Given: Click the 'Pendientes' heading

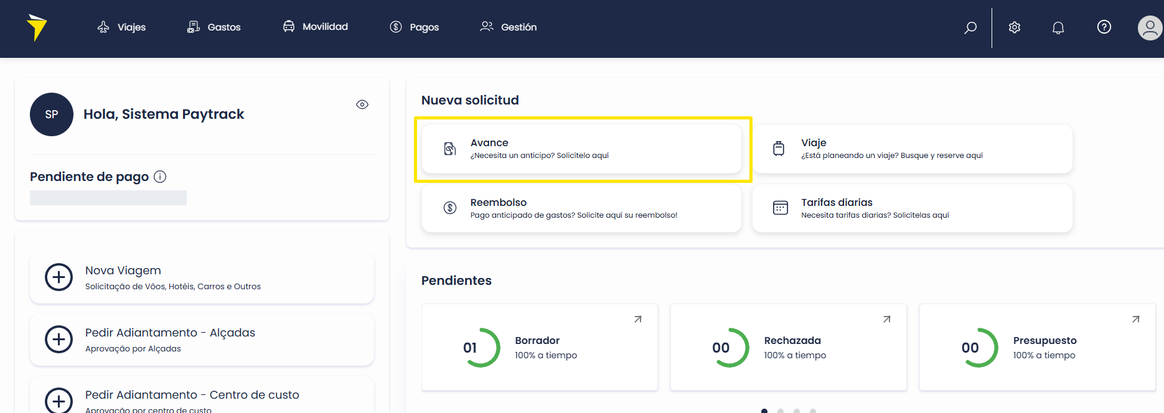Looking at the screenshot, I should [456, 281].
